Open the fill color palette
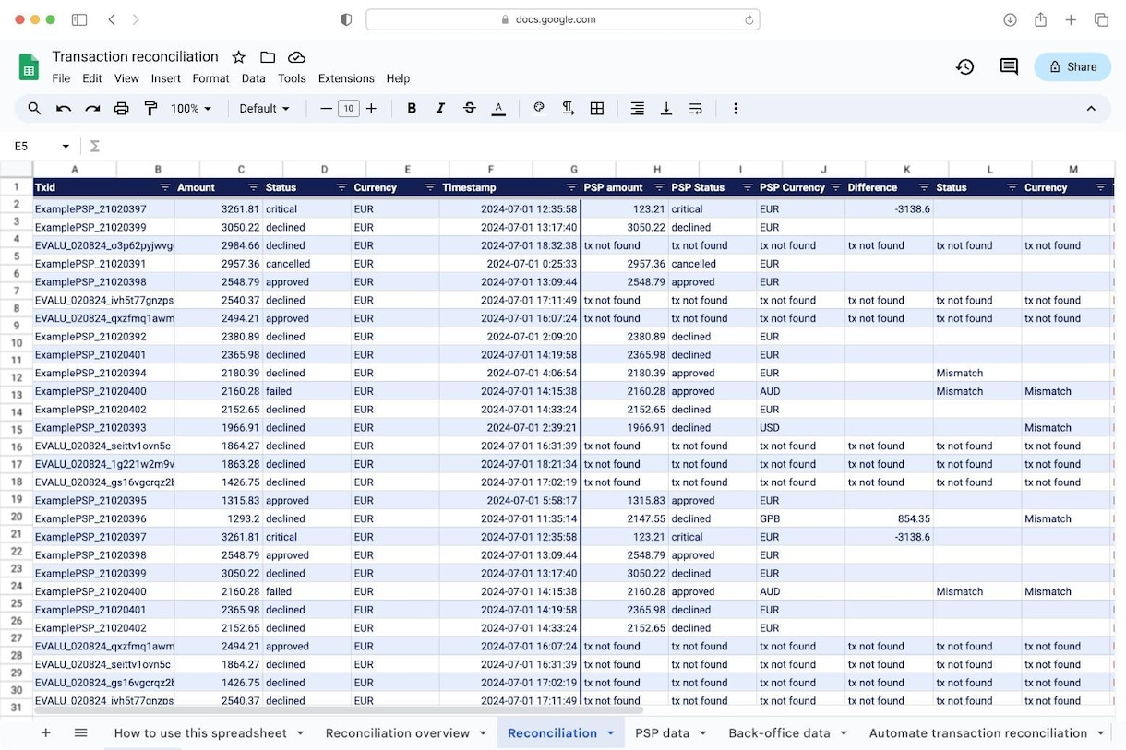 pyautogui.click(x=539, y=109)
